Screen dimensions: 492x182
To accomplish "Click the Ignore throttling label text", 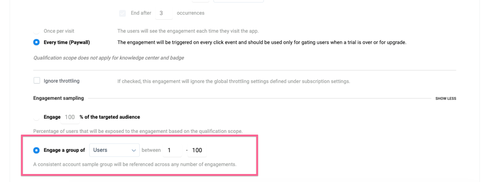I will pos(61,81).
